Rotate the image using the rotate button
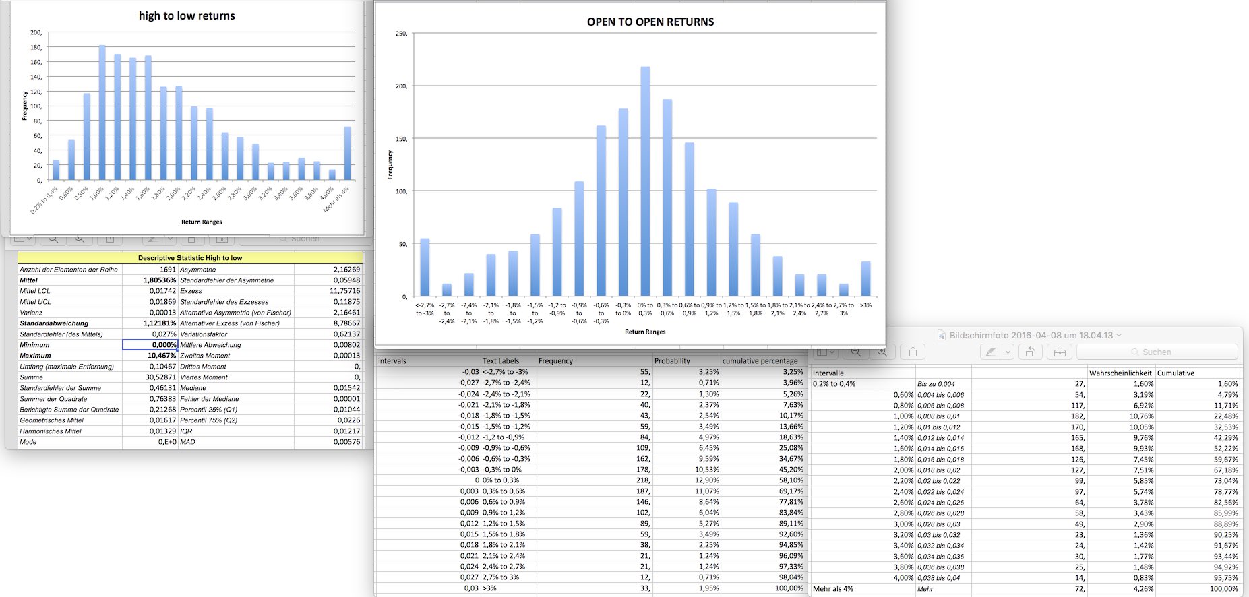The width and height of the screenshot is (1249, 597). tap(1030, 352)
